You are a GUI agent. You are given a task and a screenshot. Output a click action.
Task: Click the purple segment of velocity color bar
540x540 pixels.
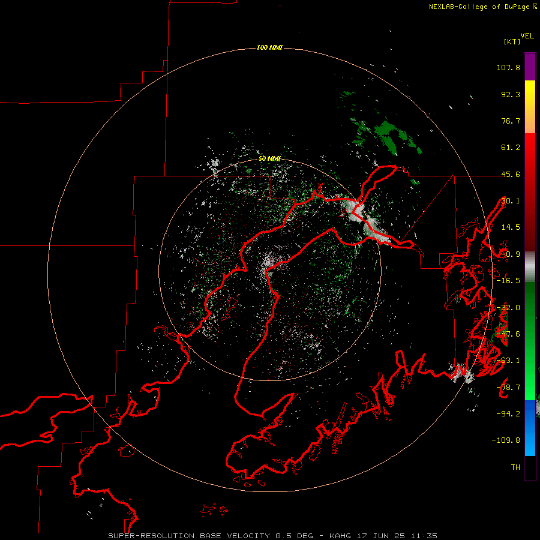tap(530, 67)
